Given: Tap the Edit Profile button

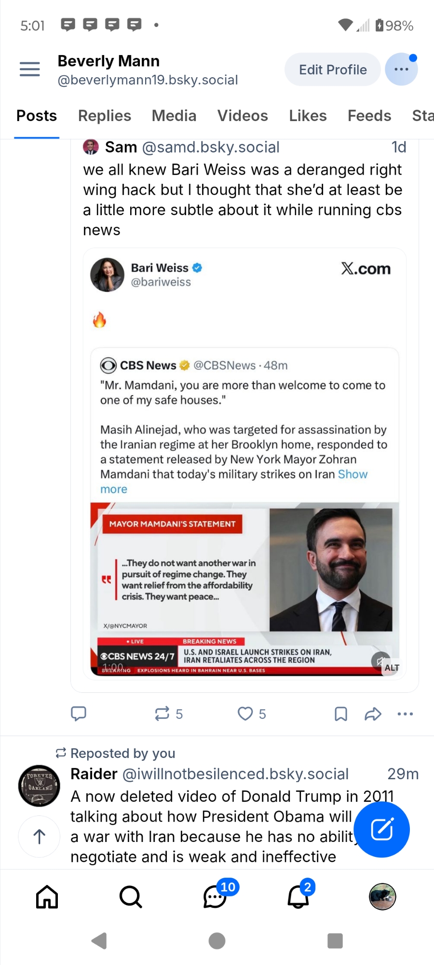Looking at the screenshot, I should [333, 69].
